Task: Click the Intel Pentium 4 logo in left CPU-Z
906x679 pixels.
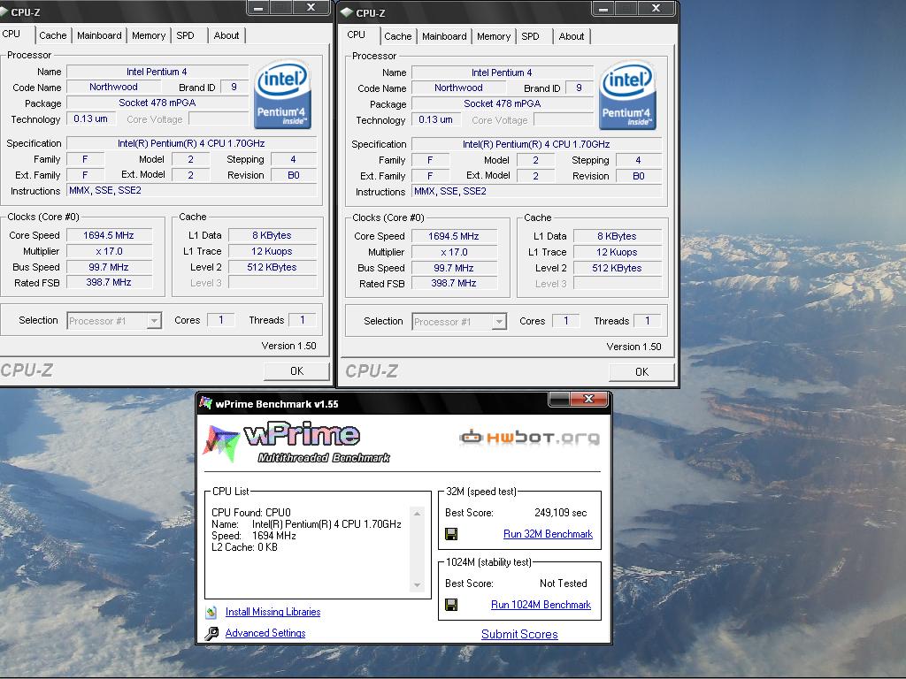Action: (282, 94)
